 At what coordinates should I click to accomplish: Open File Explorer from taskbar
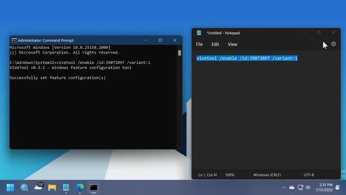[52, 187]
